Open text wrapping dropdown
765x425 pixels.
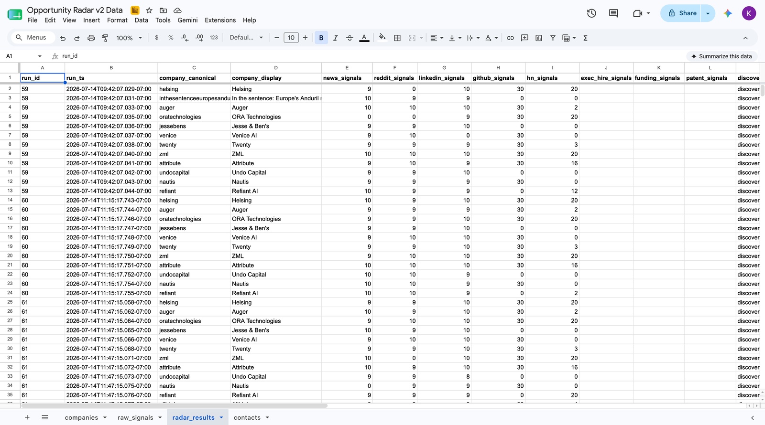click(x=473, y=38)
